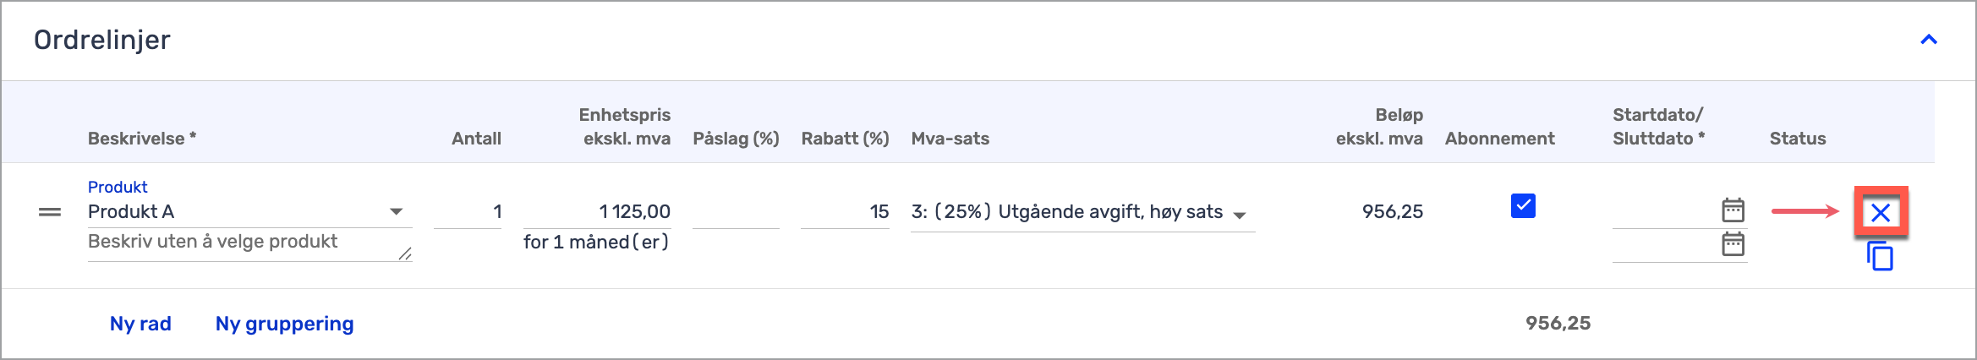Viewport: 1977px width, 360px height.
Task: Click the Rabatt discount field
Action: coord(844,212)
